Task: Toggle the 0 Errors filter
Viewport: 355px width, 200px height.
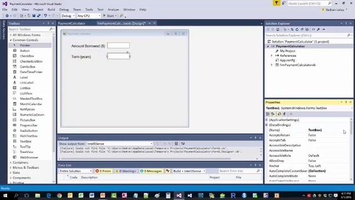Action: [104, 171]
